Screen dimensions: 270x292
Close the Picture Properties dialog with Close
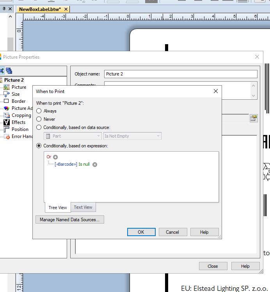point(213,266)
